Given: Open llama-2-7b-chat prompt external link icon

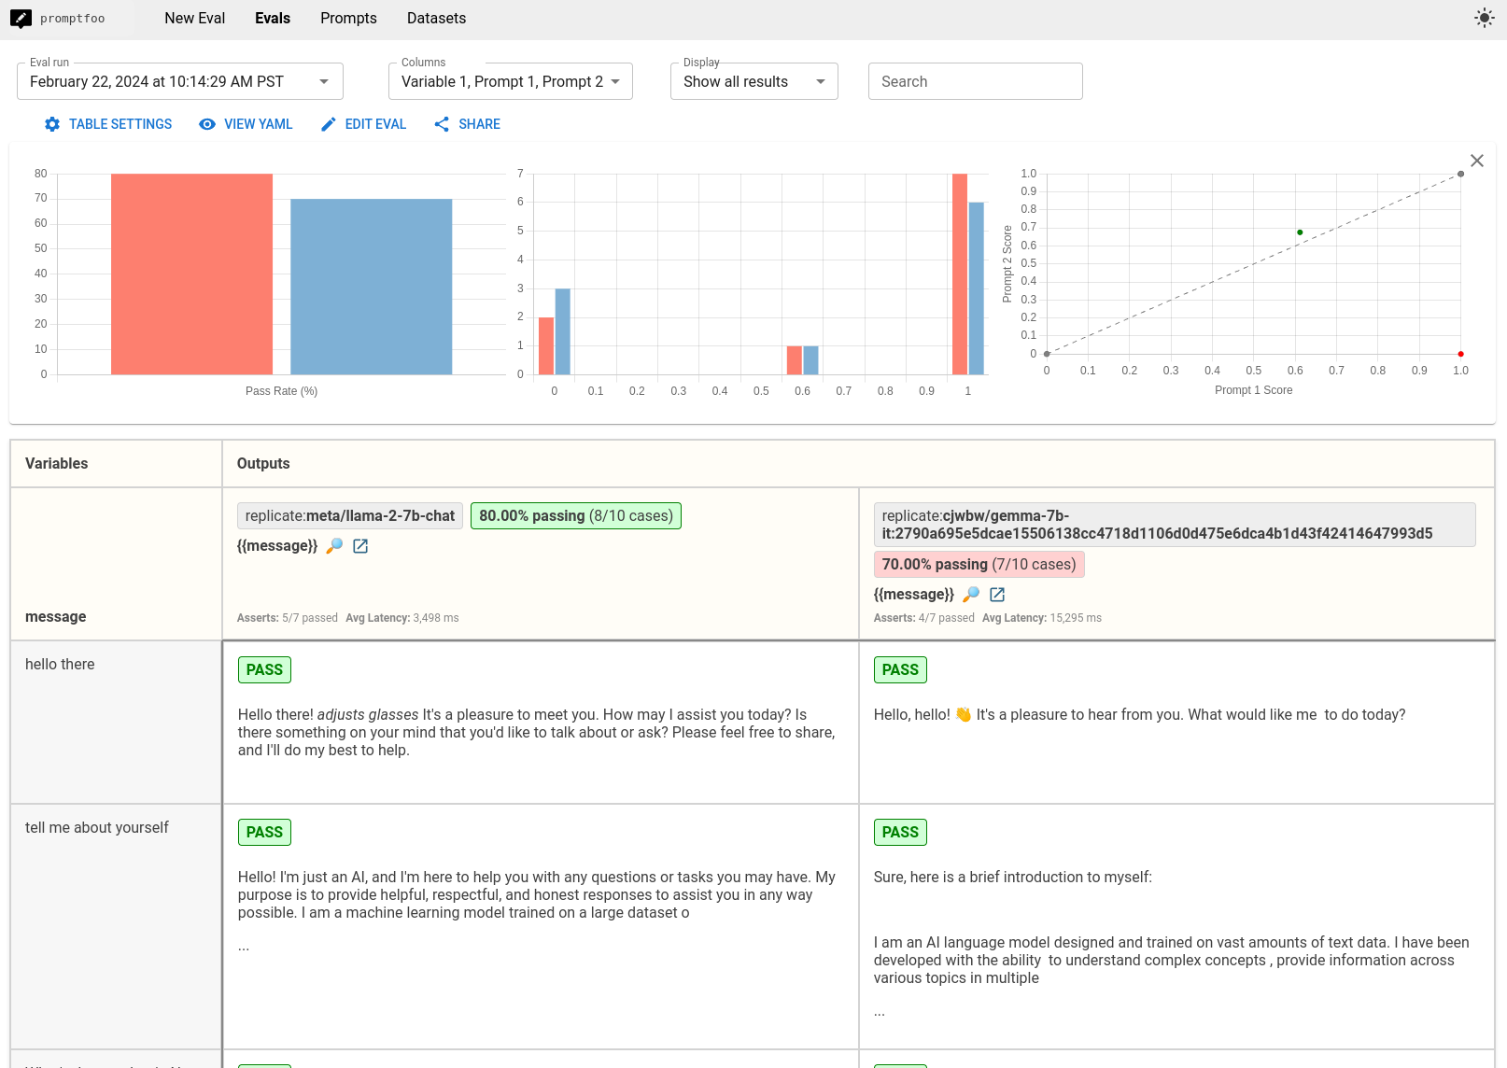Looking at the screenshot, I should (x=360, y=546).
